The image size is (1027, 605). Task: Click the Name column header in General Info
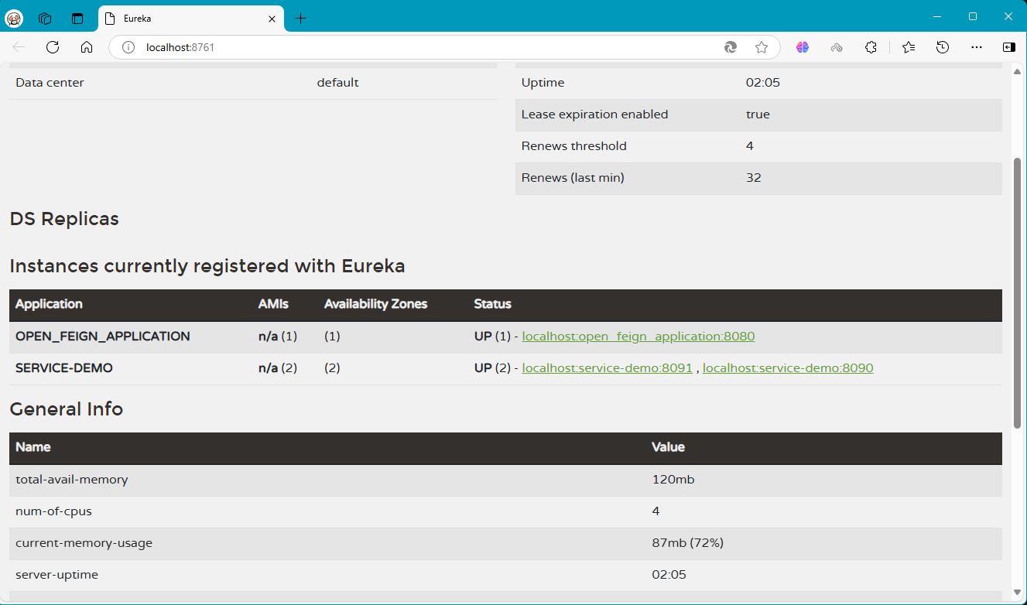(33, 447)
